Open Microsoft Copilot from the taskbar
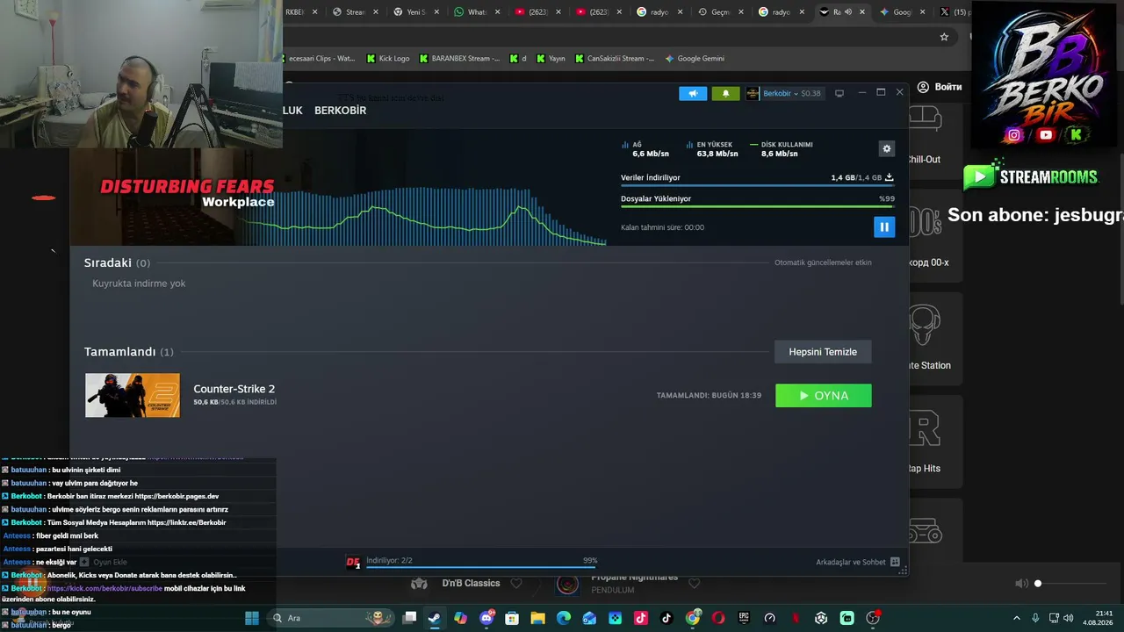Screen dimensions: 1124x632 (461, 618)
